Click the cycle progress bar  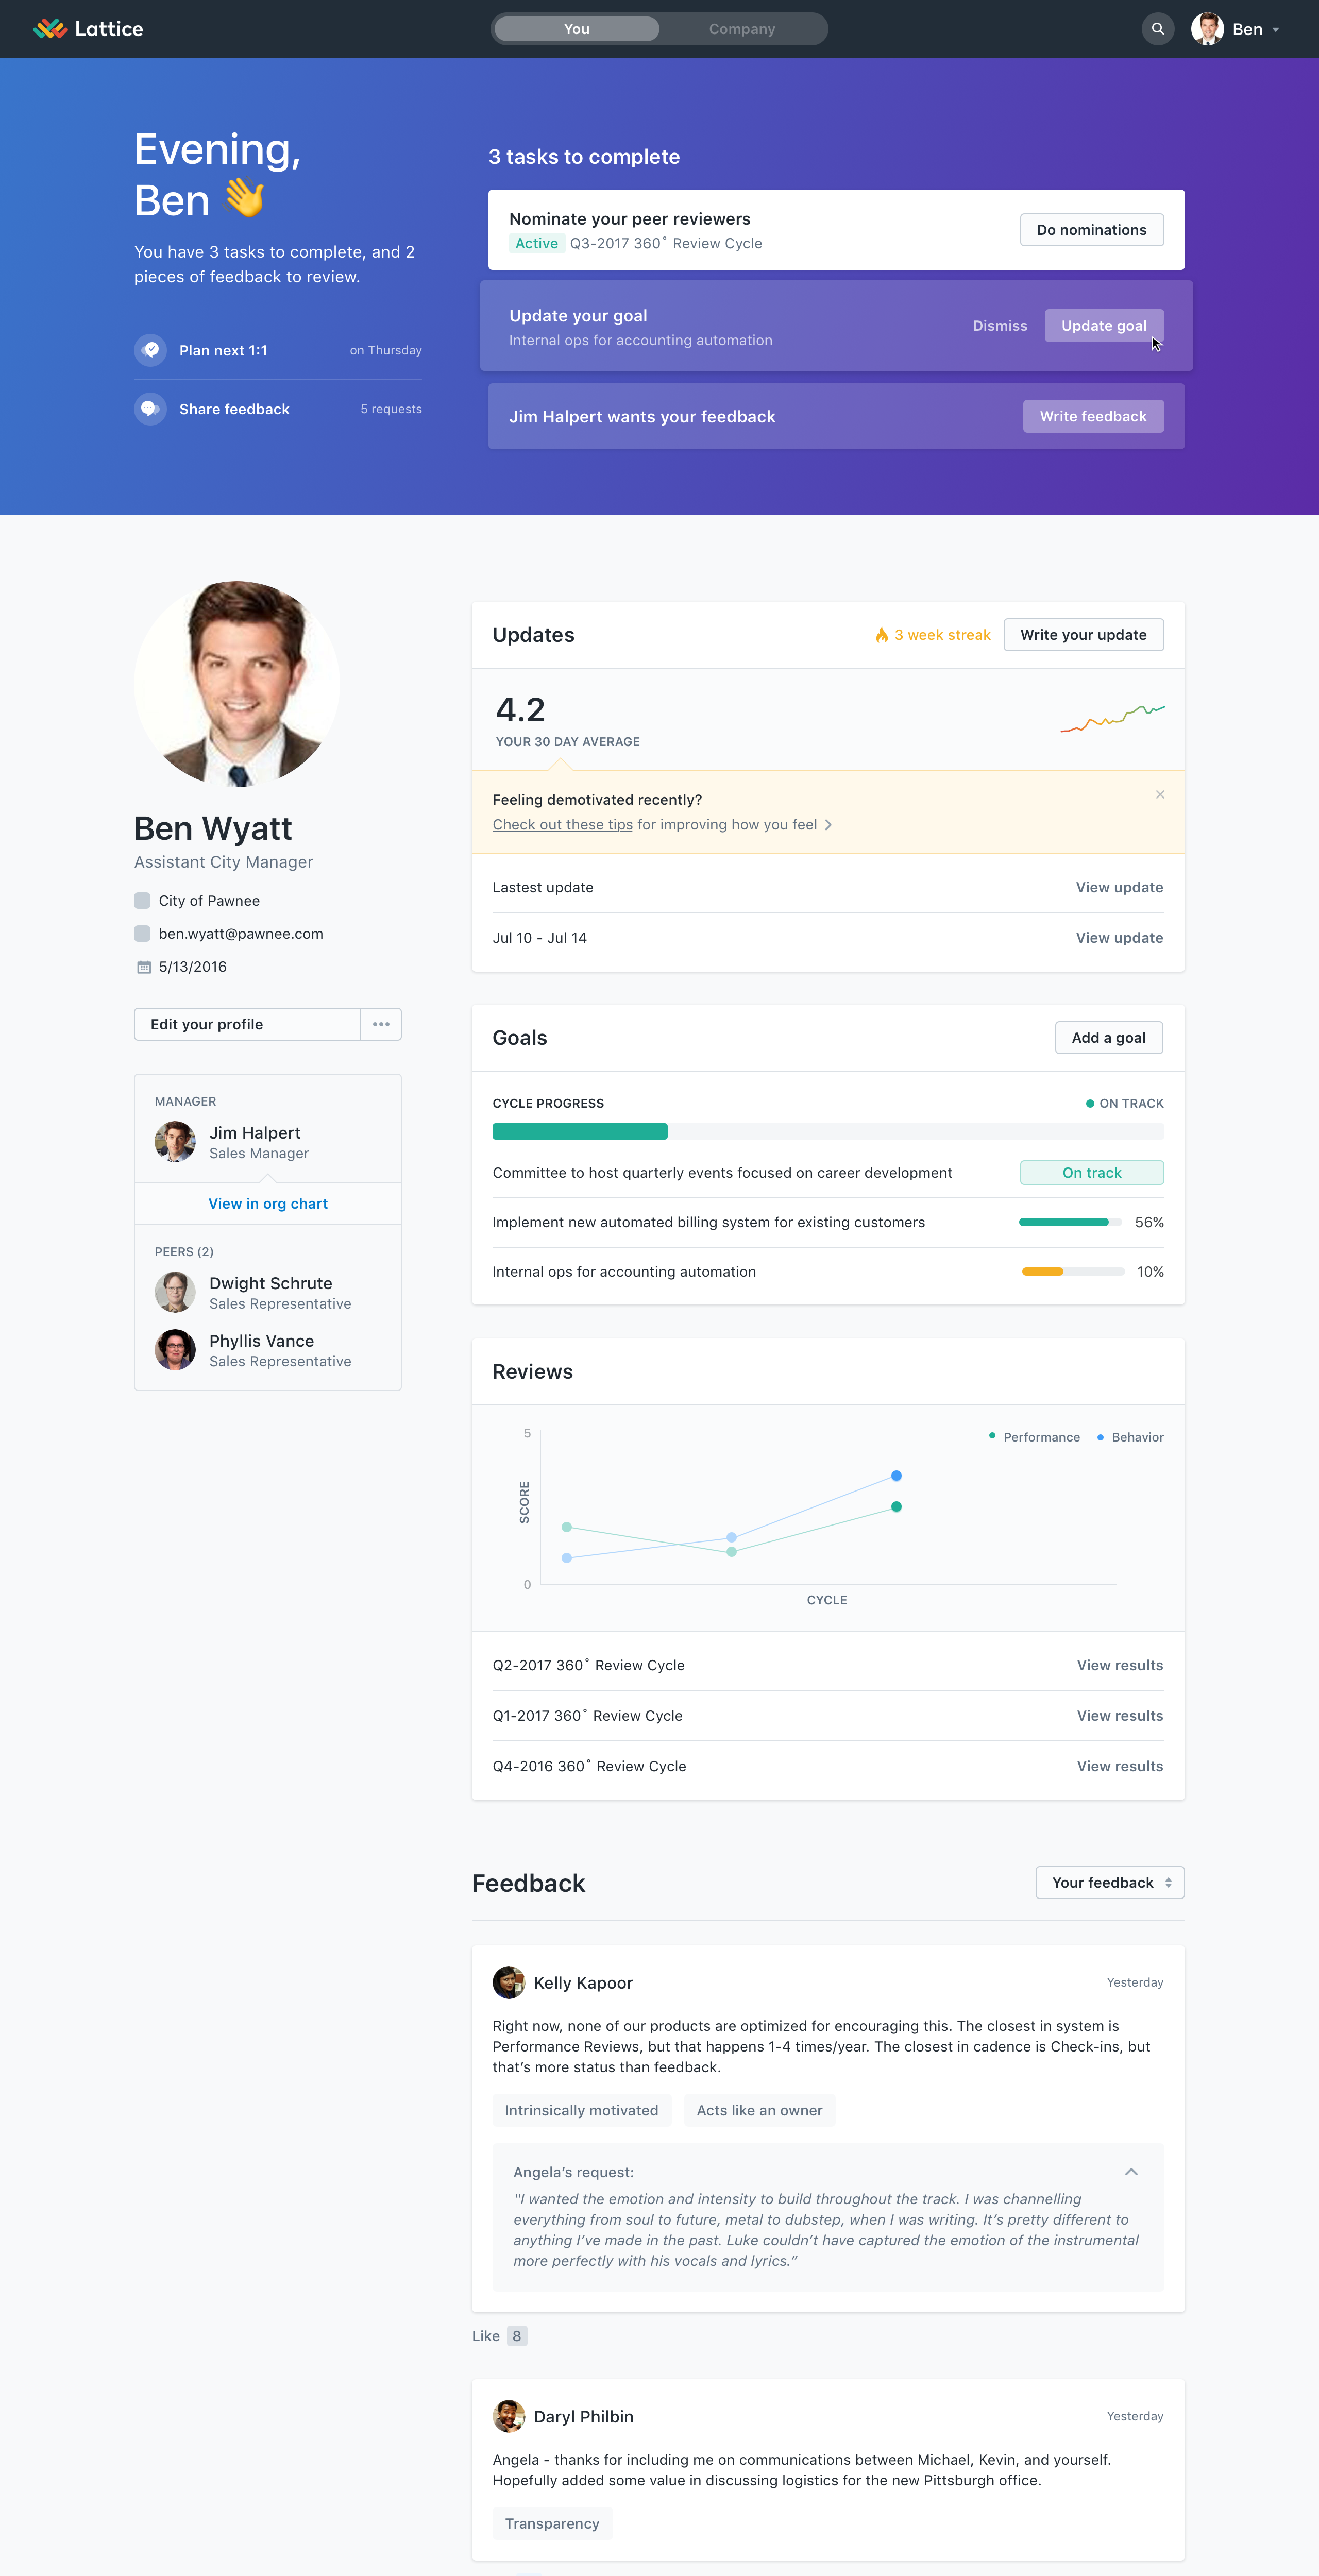[827, 1131]
